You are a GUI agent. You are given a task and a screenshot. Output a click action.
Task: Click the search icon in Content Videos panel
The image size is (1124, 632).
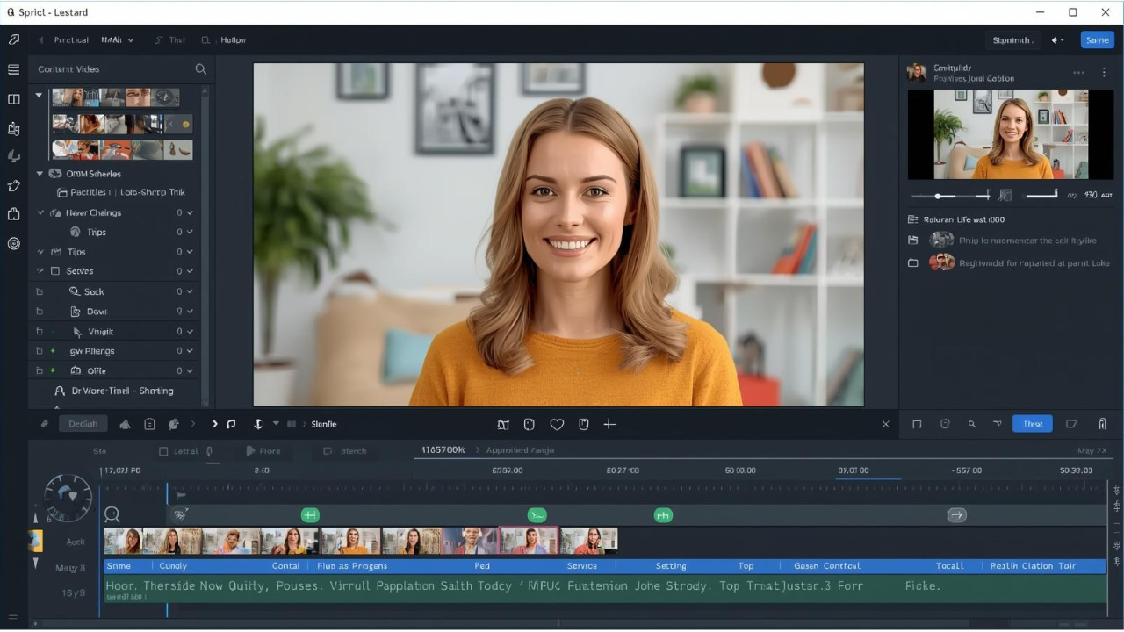pos(200,69)
